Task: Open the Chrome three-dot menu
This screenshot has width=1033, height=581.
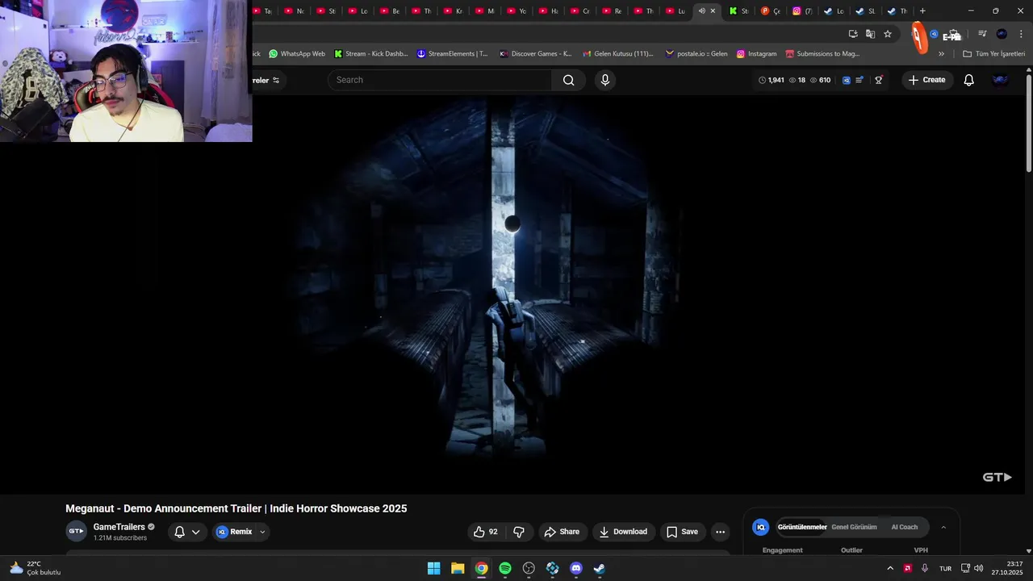Action: (x=1021, y=34)
